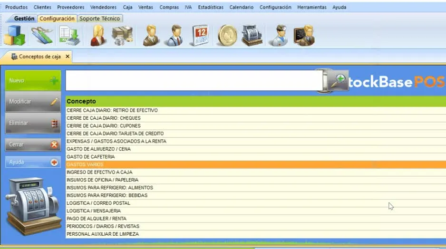The height and width of the screenshot is (249, 446).
Task: Close the Conceptos de caja tab
Action: pyautogui.click(x=68, y=56)
